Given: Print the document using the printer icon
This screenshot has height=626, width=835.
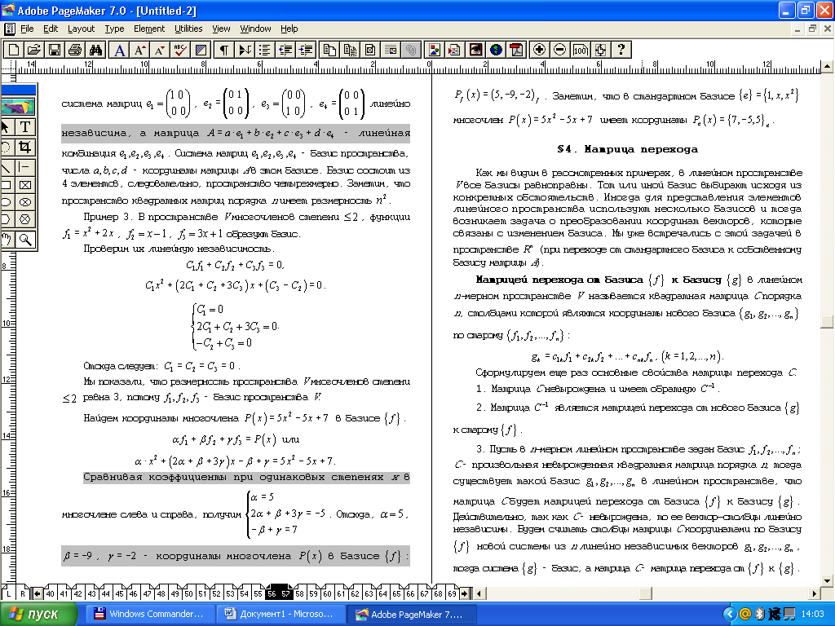Looking at the screenshot, I should point(74,50).
